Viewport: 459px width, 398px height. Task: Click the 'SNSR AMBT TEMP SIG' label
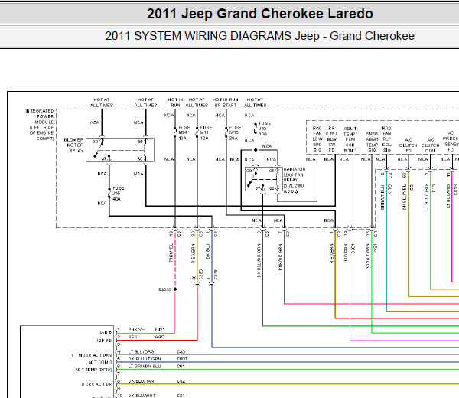click(x=372, y=142)
